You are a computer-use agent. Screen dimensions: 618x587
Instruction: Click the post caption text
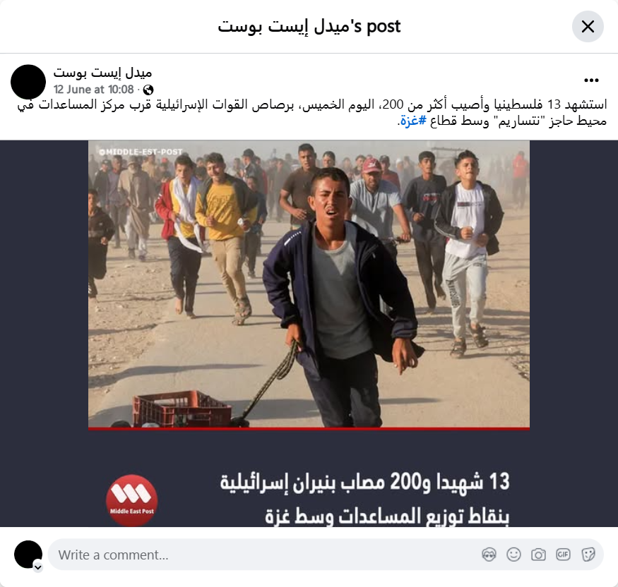(311, 113)
